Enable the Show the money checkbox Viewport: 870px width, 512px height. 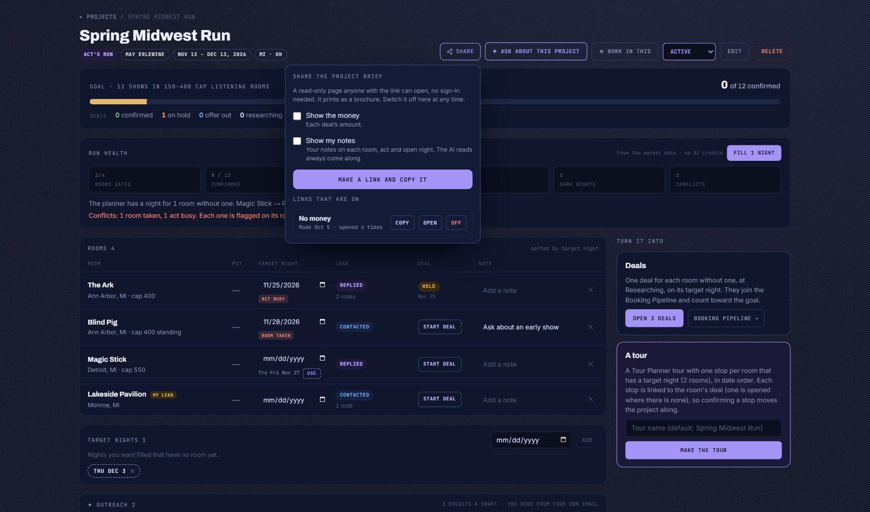[x=297, y=116]
